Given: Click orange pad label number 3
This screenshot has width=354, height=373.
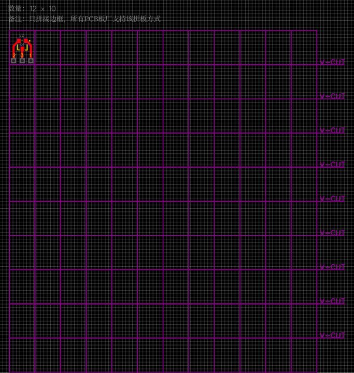Looking at the screenshot, I should coord(22,55).
